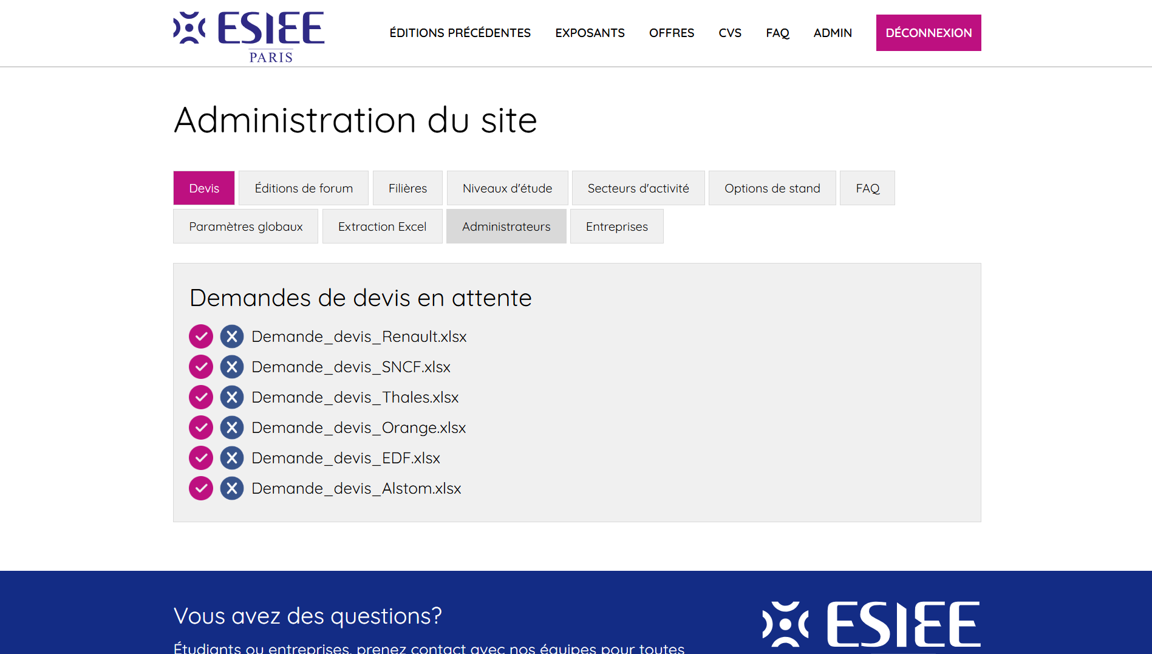Approve the Demande_devis_Orange.xlsx quote request
Viewport: 1152px width, 654px height.
pos(201,427)
